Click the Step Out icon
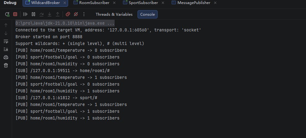 tap(58, 14)
